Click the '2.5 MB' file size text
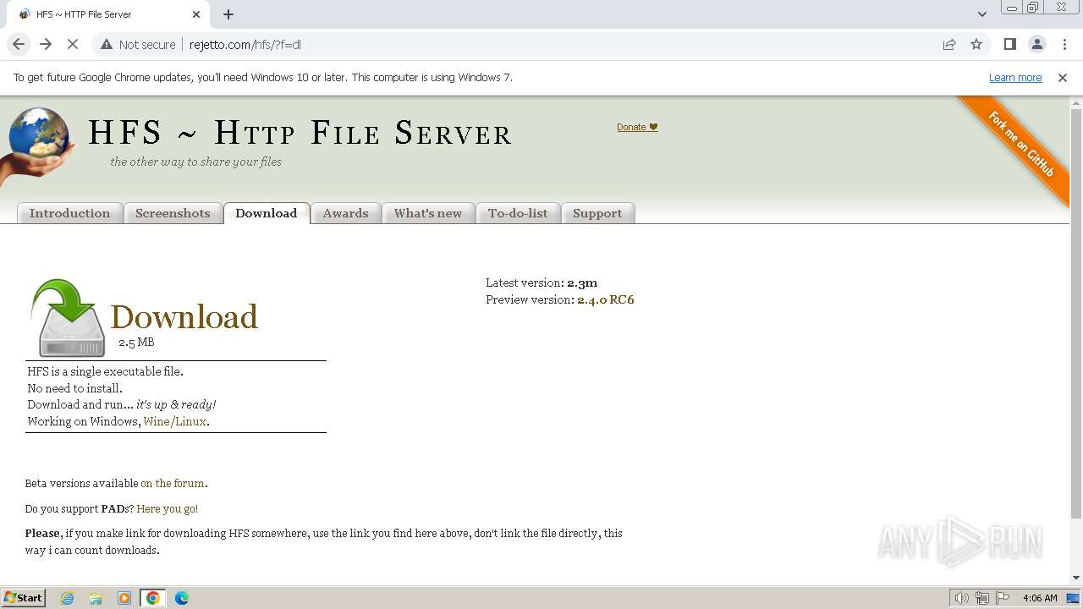This screenshot has height=609, width=1083. (136, 343)
